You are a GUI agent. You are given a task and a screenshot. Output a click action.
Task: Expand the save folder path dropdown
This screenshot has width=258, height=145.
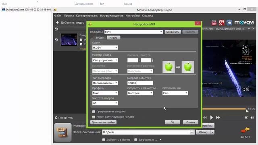(x=192, y=132)
